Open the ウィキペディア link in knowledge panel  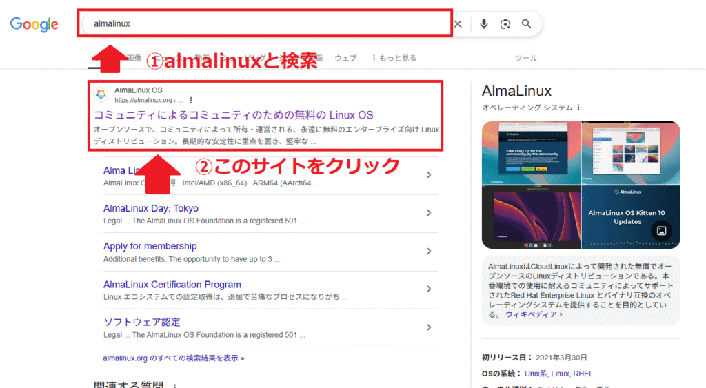534,314
